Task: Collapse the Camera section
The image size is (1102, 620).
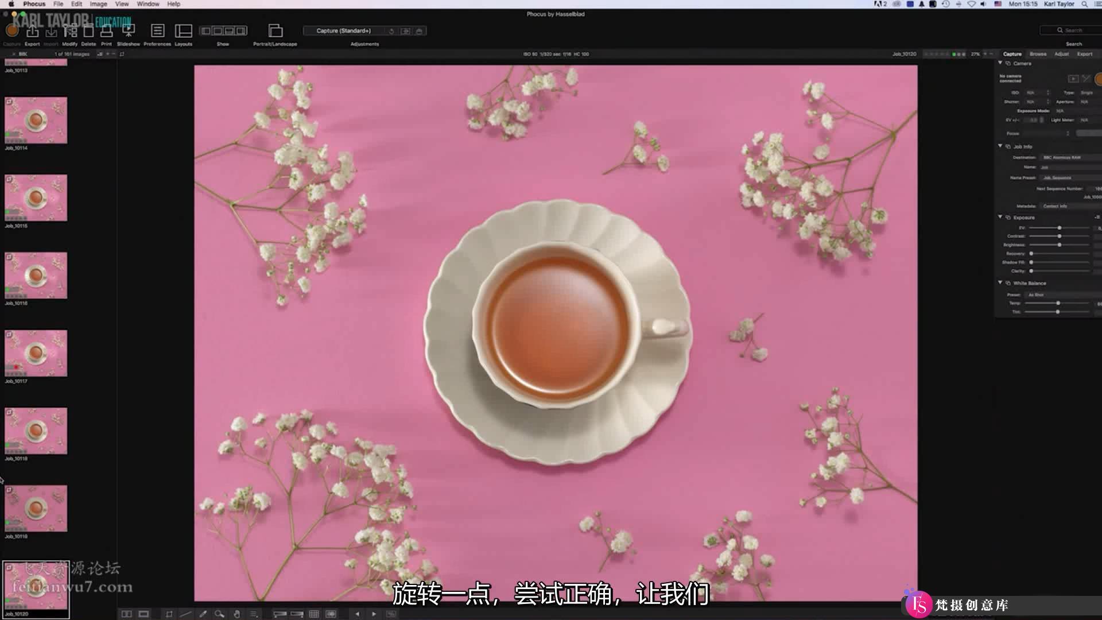Action: (x=1000, y=63)
